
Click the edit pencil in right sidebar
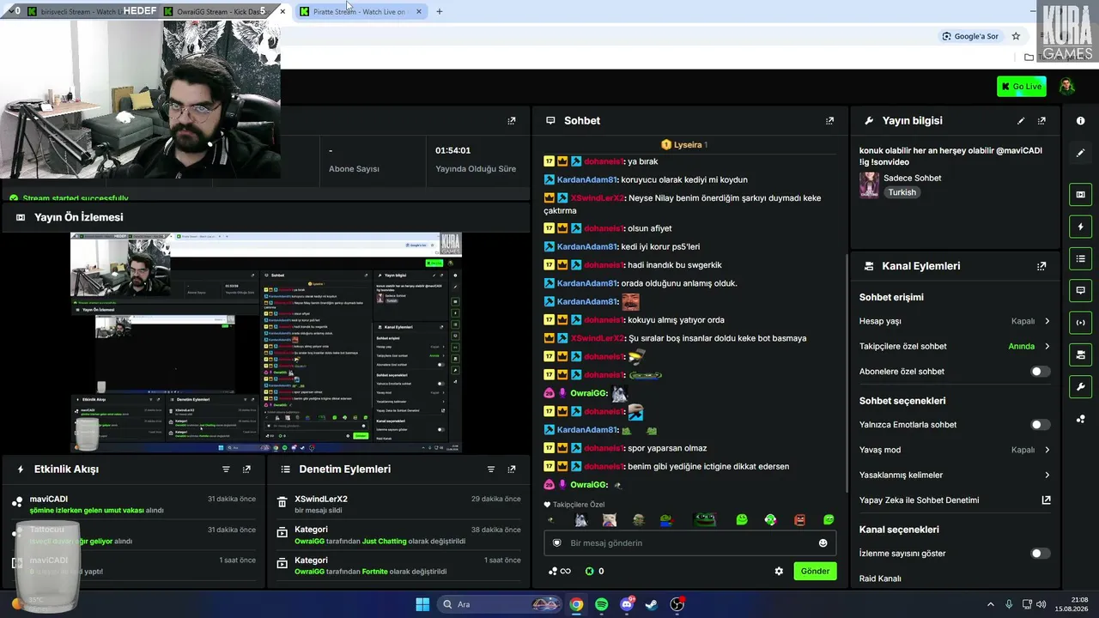1080,153
